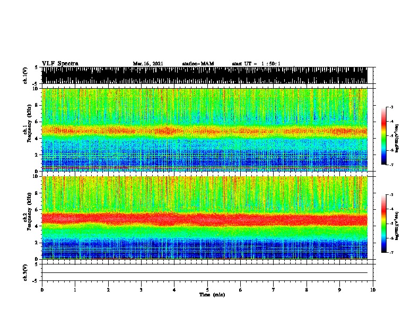Click the ch.1 spectrogram's orange 5 kHz band
This screenshot has width=420, height=325.
click(204, 131)
